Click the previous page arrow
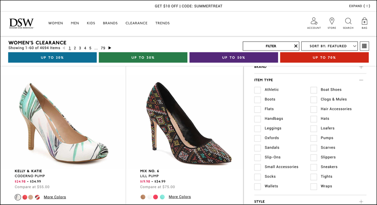 point(64,48)
